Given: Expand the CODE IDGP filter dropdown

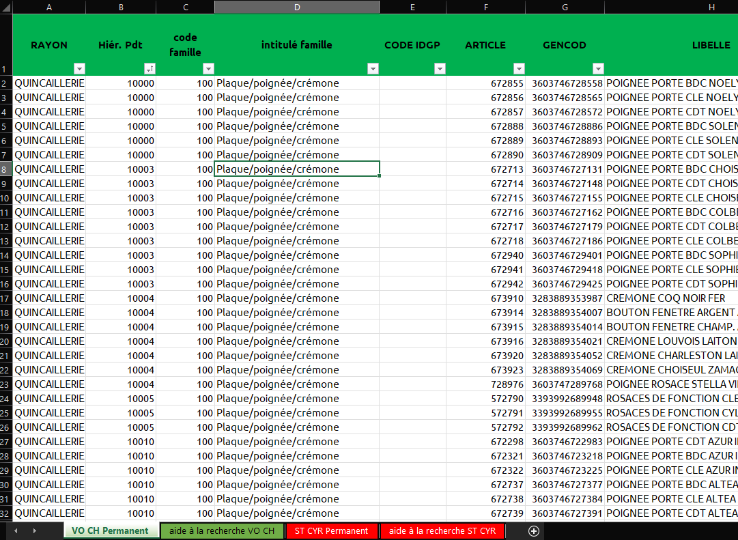Looking at the screenshot, I should pyautogui.click(x=440, y=69).
